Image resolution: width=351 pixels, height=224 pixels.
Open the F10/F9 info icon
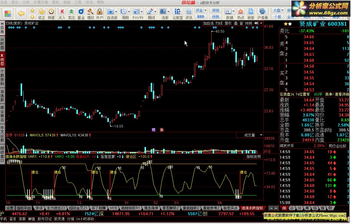(x=136, y=11)
